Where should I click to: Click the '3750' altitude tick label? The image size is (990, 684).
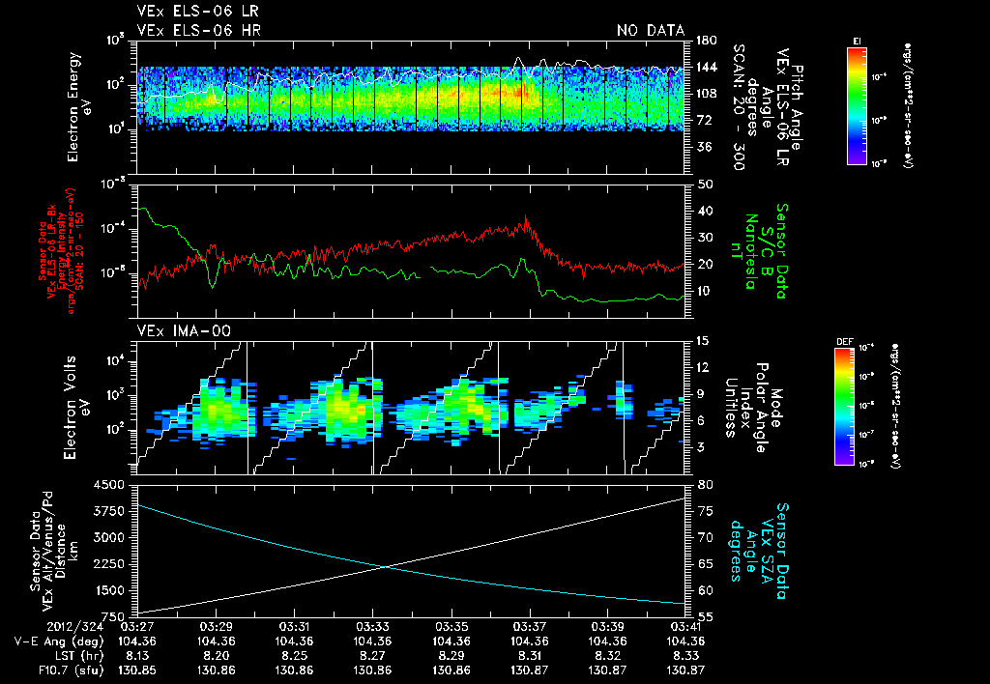coord(108,511)
